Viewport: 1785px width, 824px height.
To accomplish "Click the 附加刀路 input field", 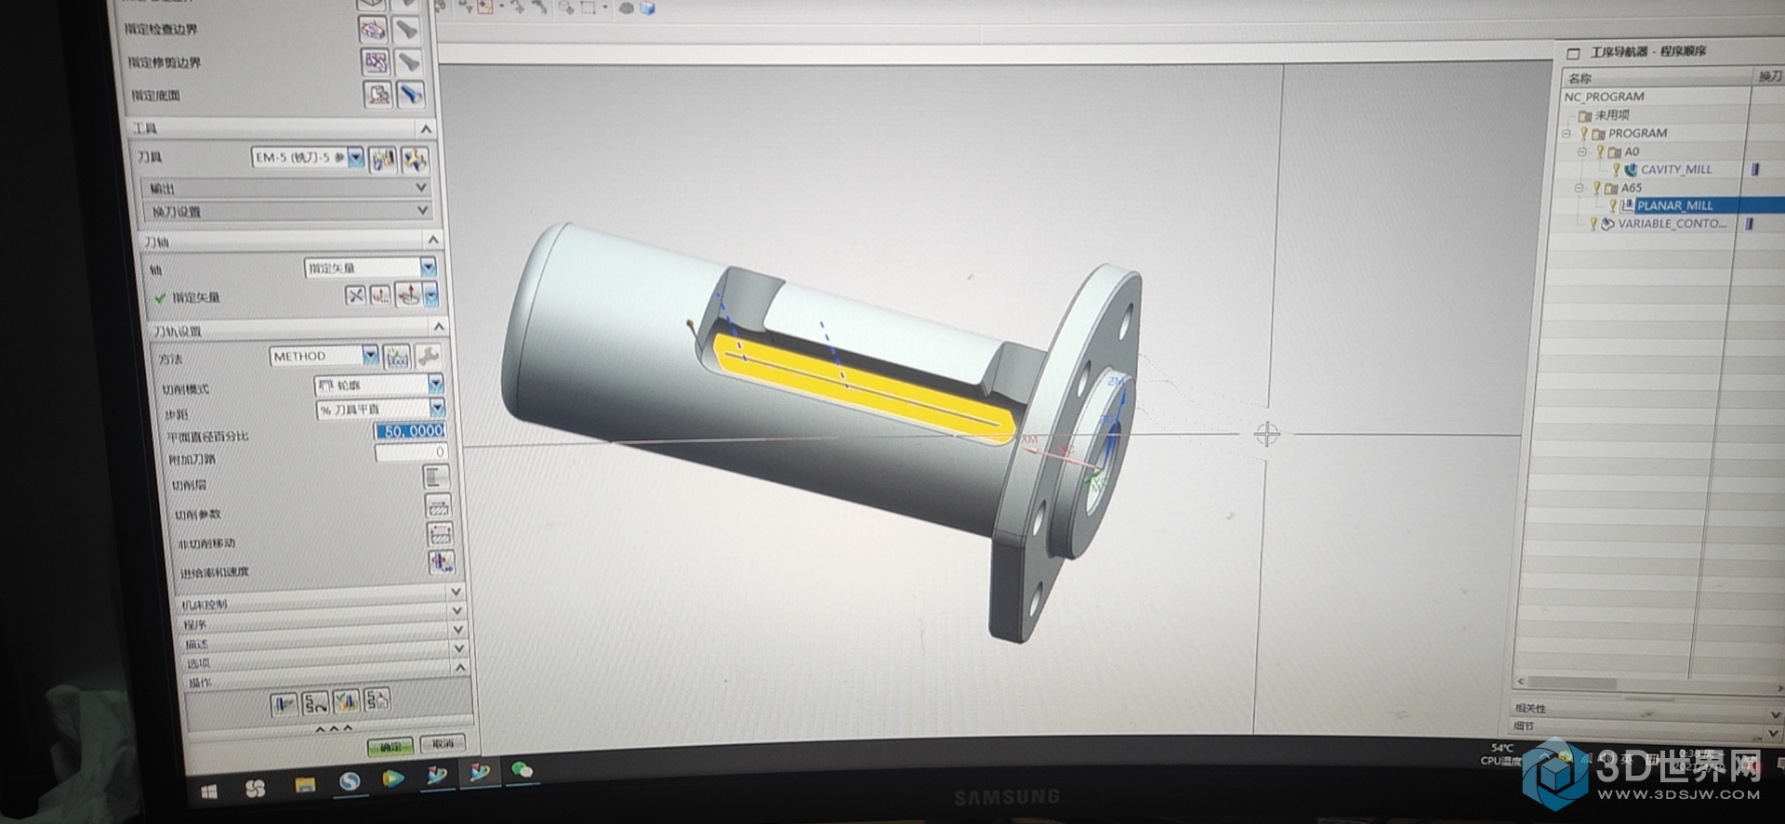I will tap(411, 452).
